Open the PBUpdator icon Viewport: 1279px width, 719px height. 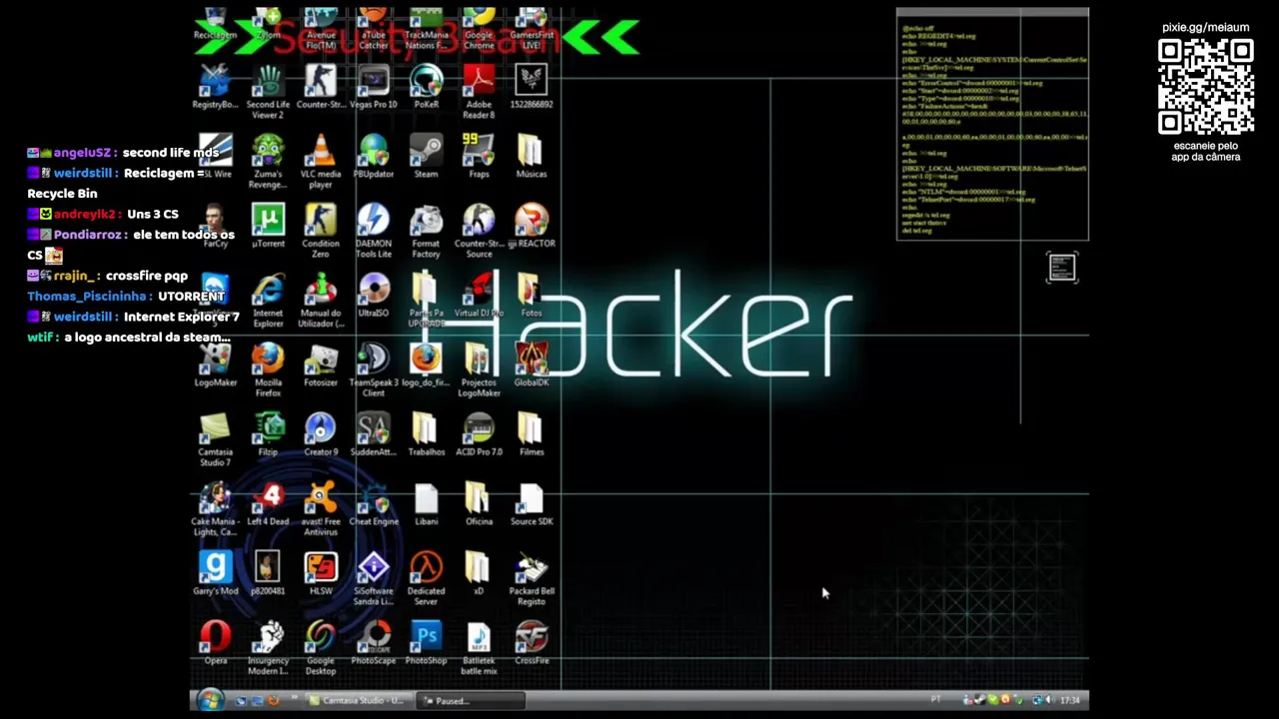coord(373,157)
